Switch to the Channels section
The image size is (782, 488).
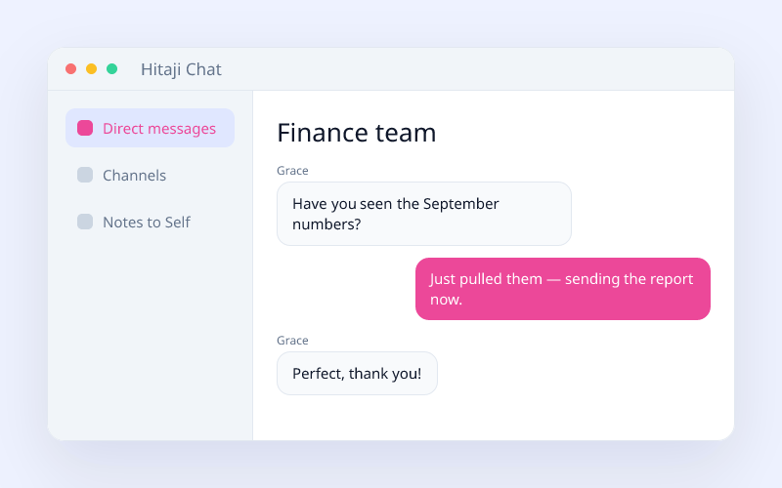point(150,175)
